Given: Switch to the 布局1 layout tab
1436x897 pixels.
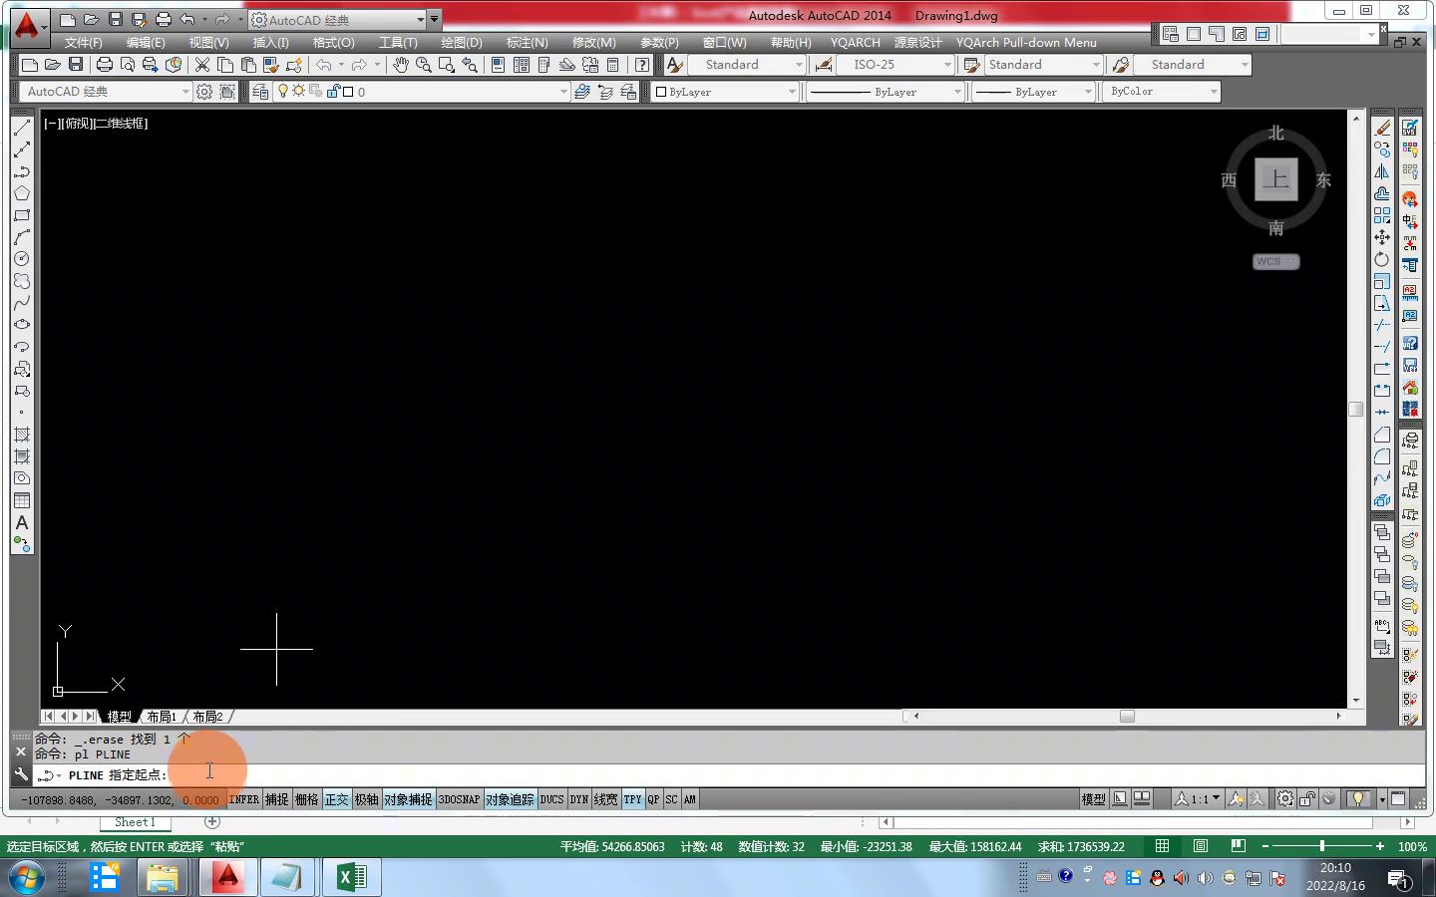Looking at the screenshot, I should coord(162,717).
